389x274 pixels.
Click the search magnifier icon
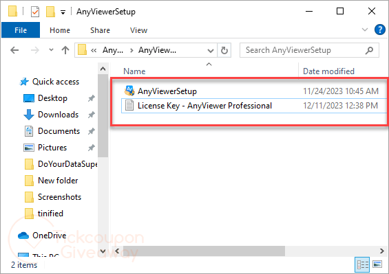pyautogui.click(x=369, y=50)
